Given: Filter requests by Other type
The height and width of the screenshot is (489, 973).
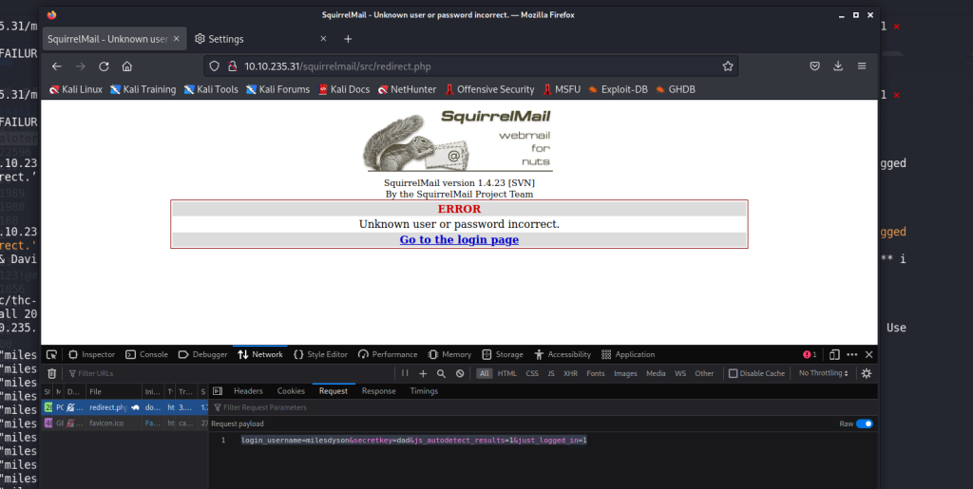Looking at the screenshot, I should click(x=704, y=373).
